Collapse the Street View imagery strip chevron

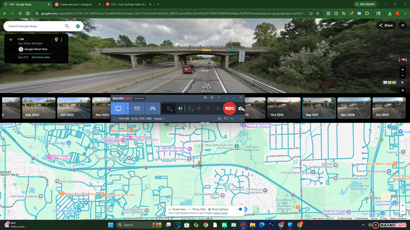point(402,82)
